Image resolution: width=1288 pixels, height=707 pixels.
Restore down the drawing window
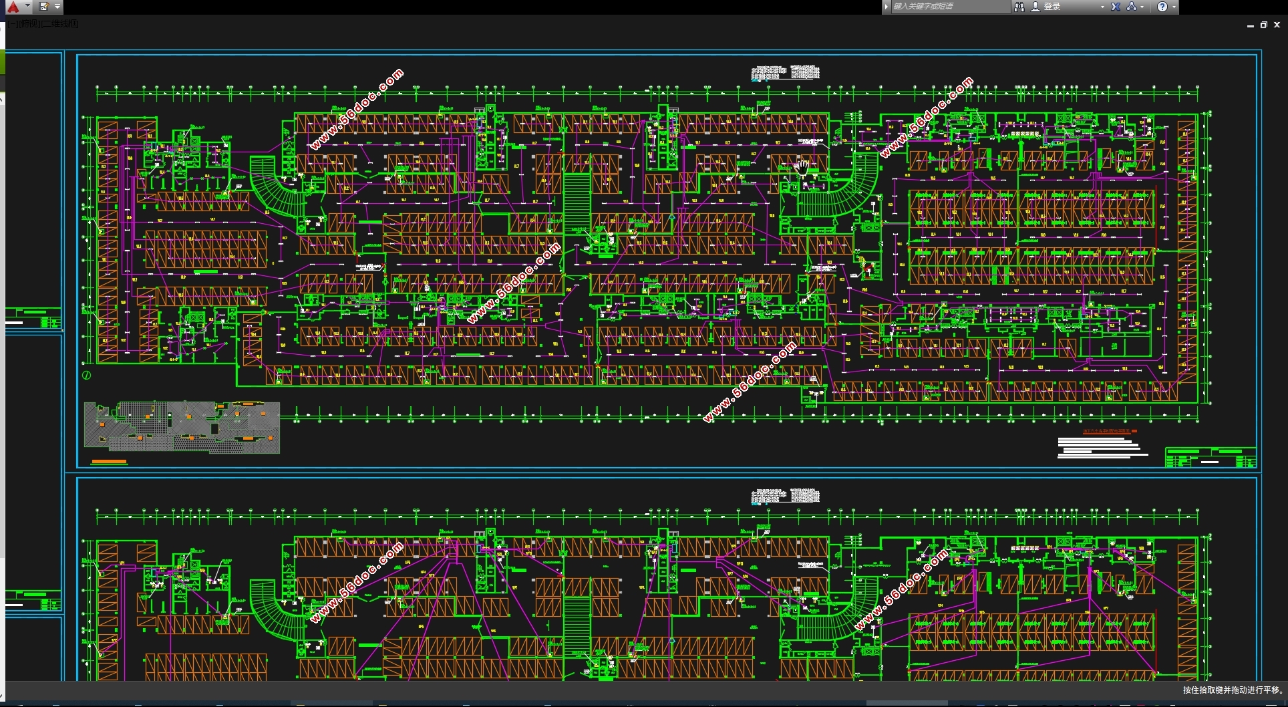(x=1263, y=25)
